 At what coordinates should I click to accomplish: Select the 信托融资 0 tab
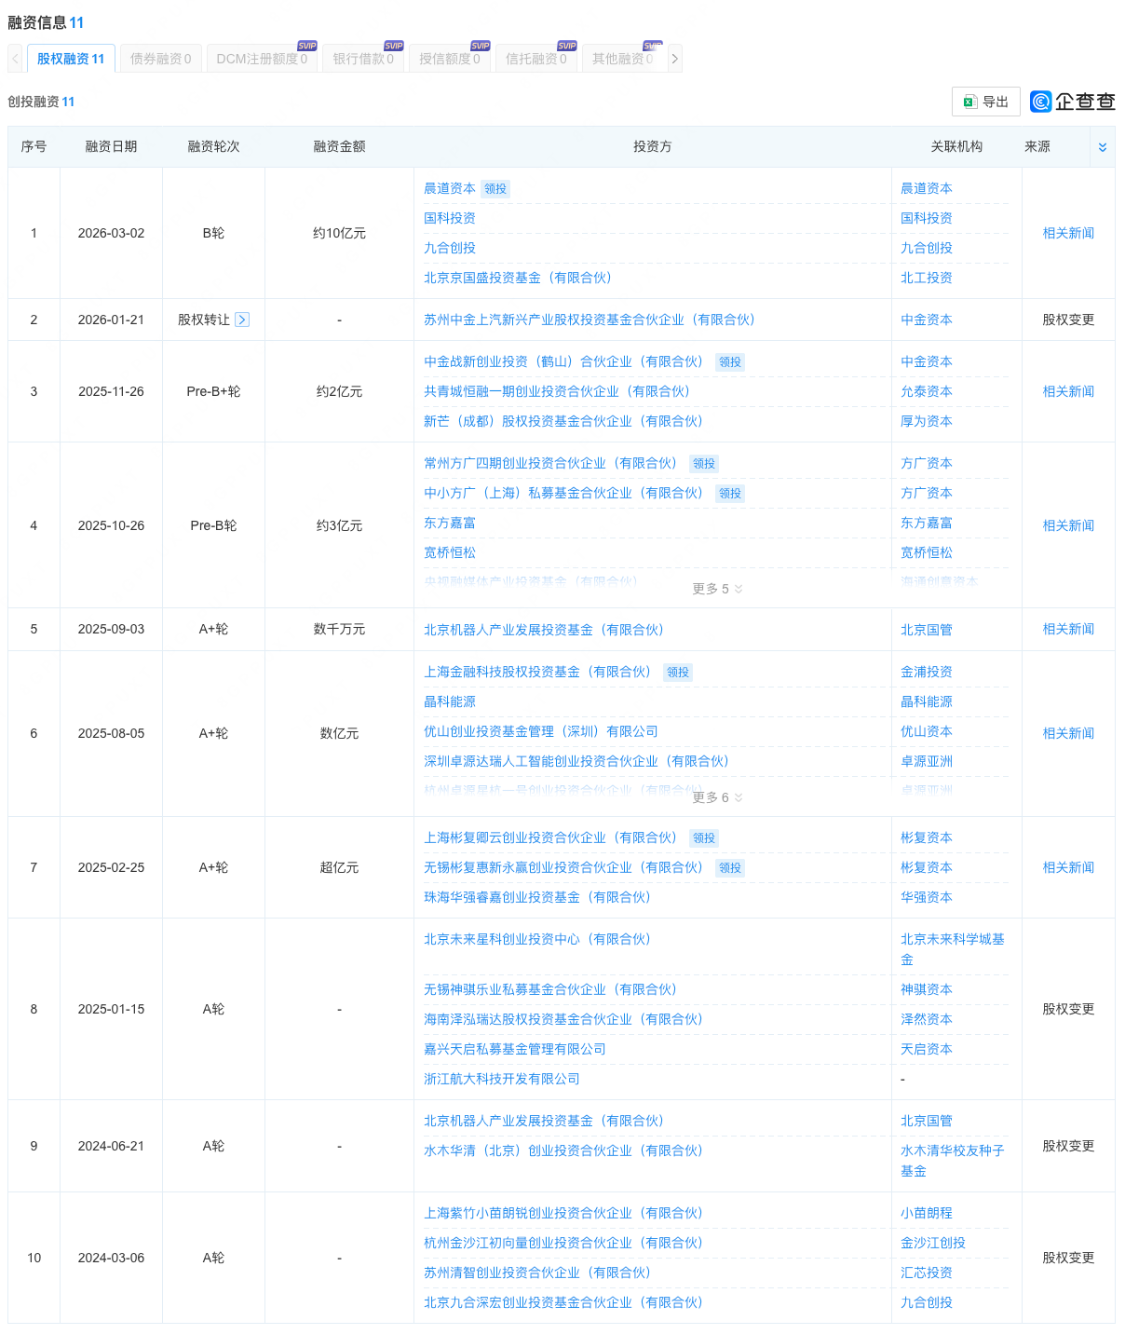point(536,59)
